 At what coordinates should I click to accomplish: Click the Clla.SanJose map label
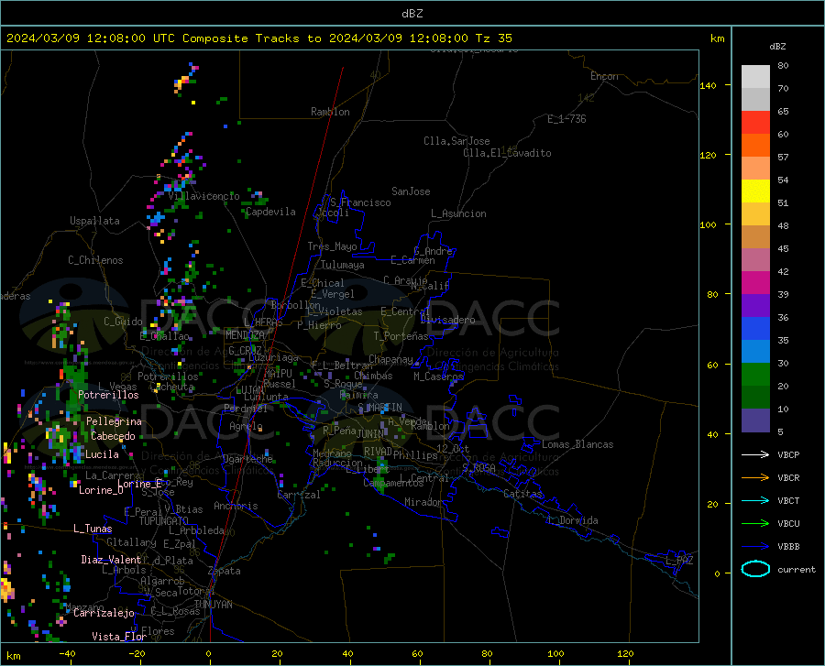coord(456,141)
